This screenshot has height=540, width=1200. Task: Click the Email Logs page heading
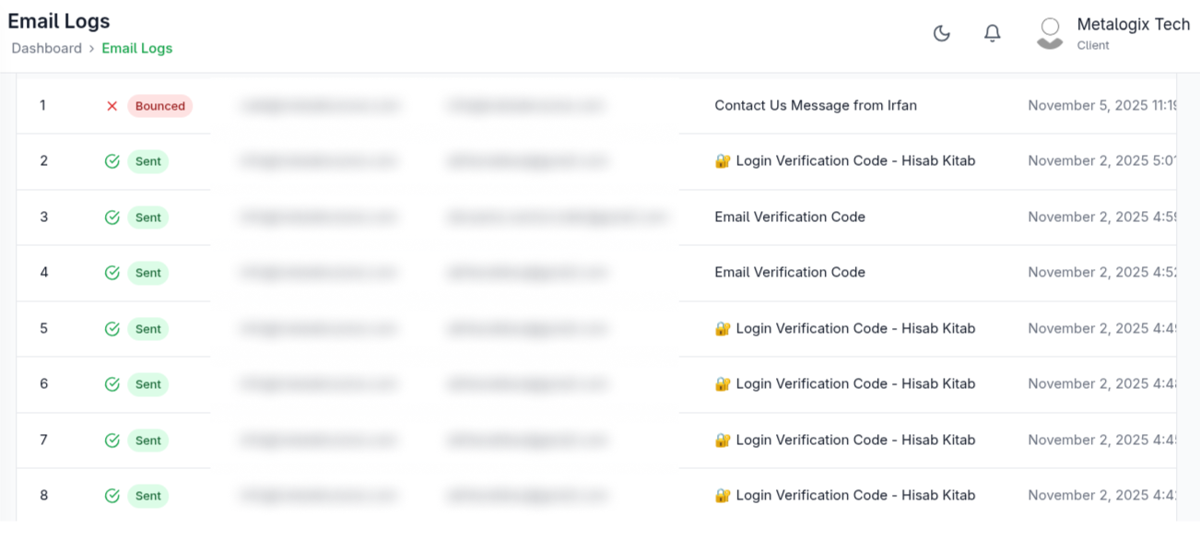[59, 21]
